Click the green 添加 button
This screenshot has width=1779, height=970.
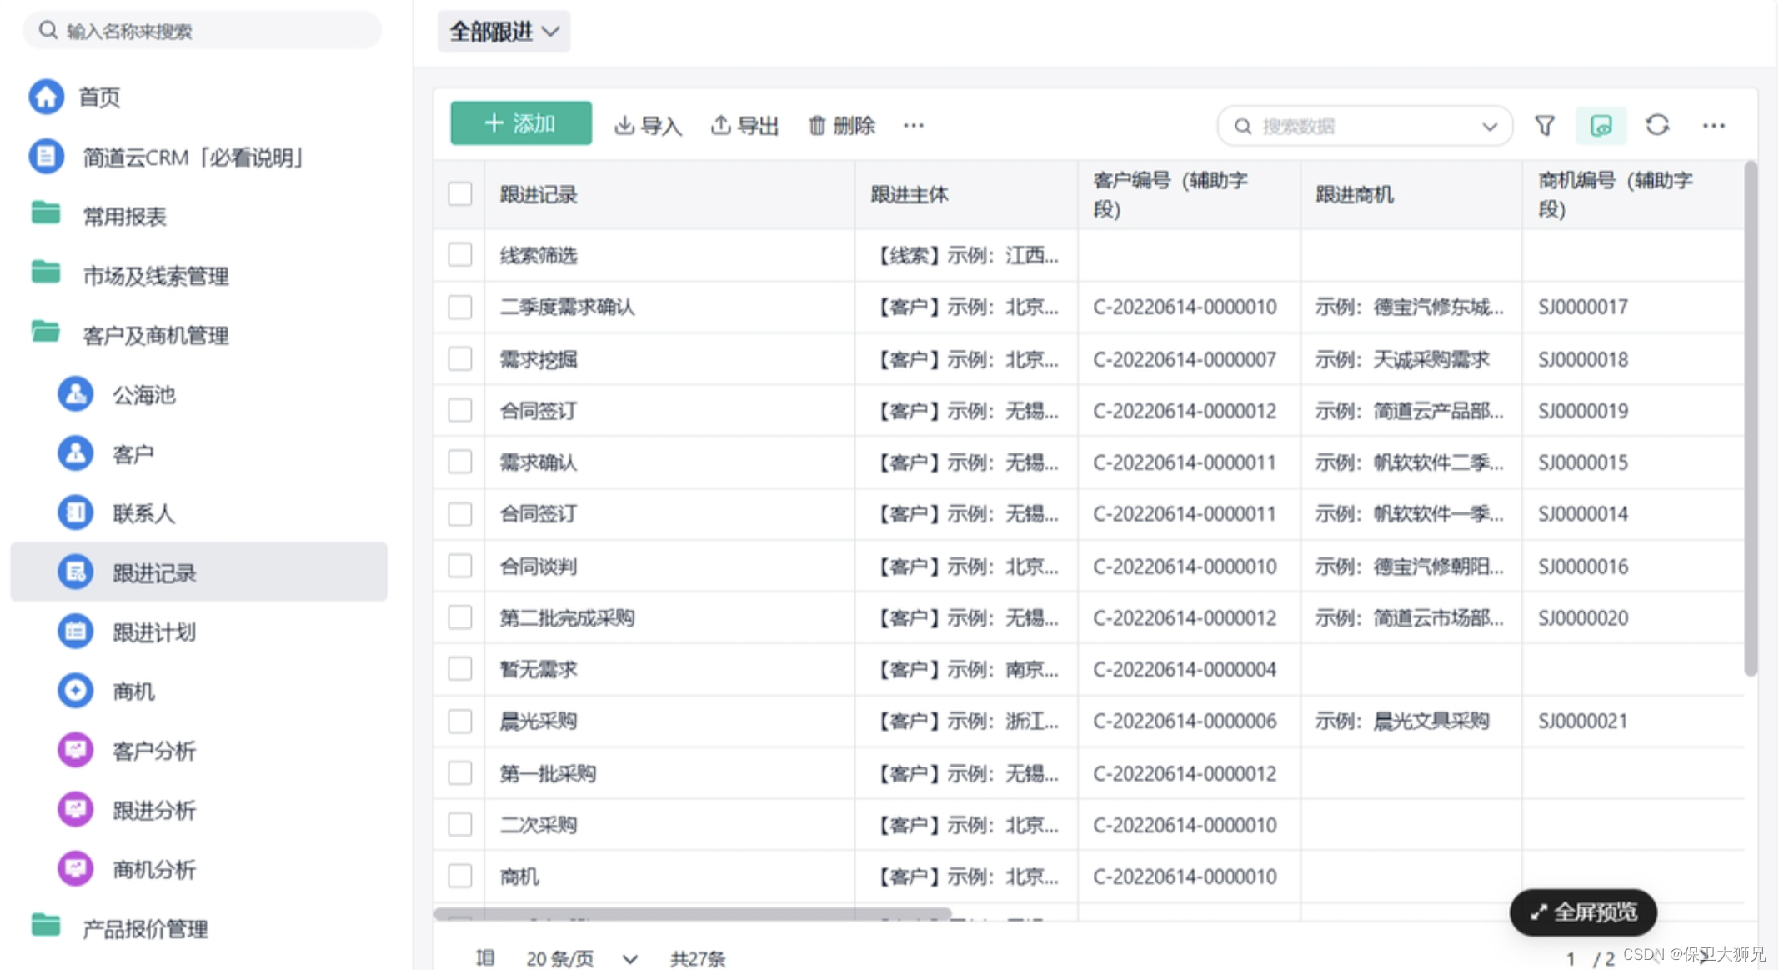[x=521, y=124]
